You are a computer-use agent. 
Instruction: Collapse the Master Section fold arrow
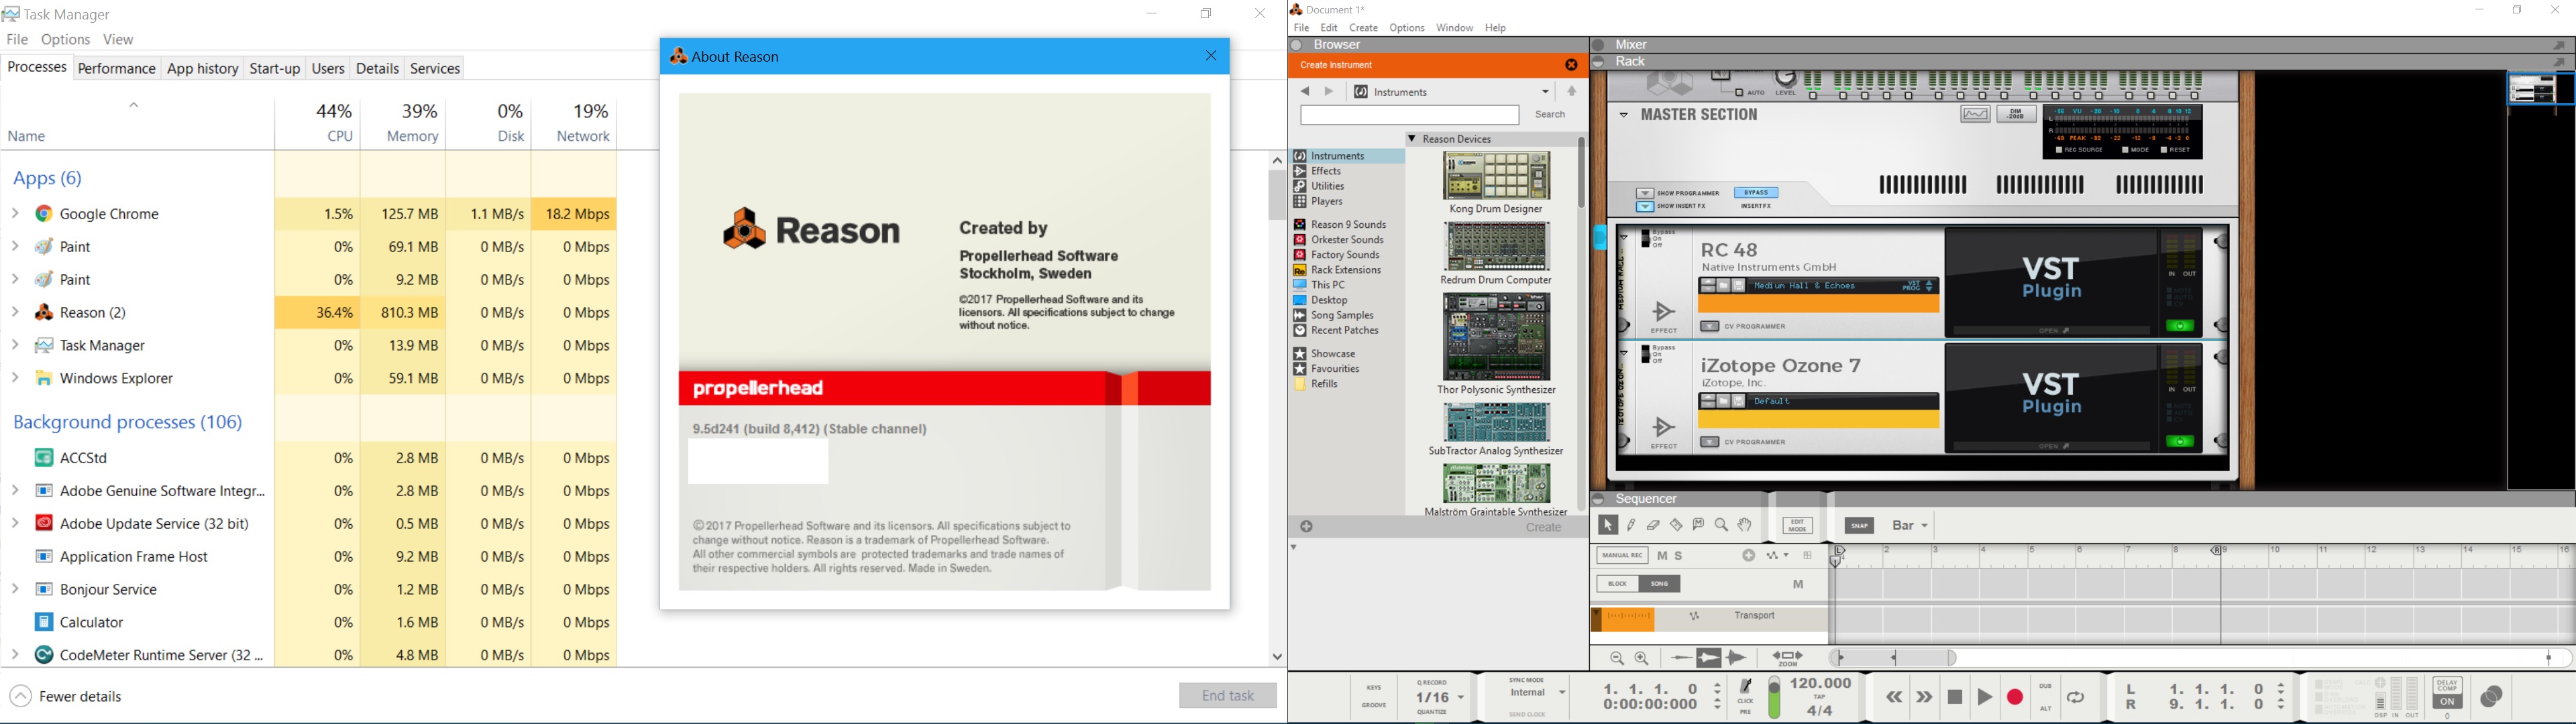(x=1623, y=116)
